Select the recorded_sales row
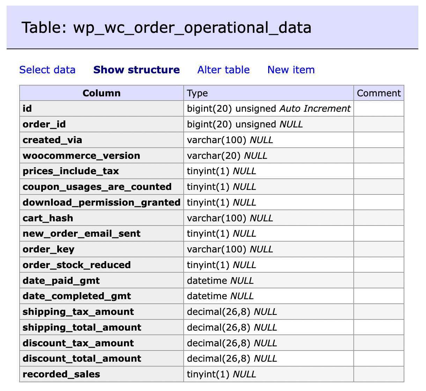Screen dimensions: 426x391 pos(61,374)
